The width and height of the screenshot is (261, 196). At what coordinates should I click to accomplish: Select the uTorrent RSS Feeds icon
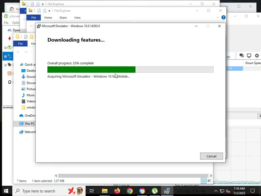[x=9, y=73]
